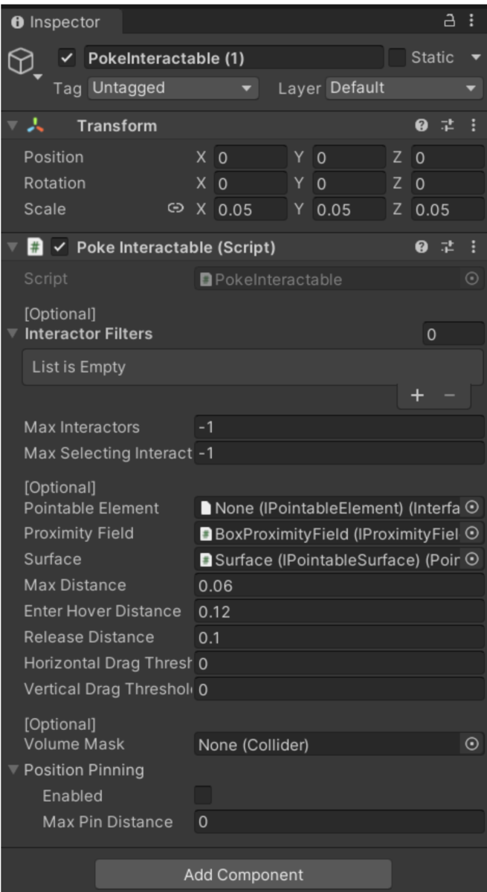Open the Inspector more options menu

click(x=471, y=22)
